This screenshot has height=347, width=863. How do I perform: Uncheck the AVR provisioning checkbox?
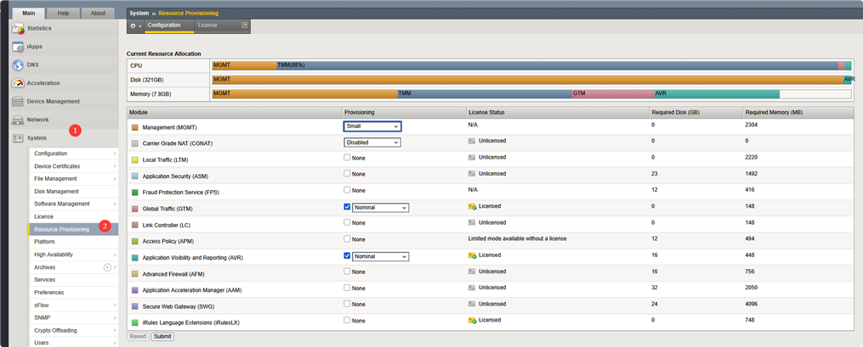tap(347, 256)
